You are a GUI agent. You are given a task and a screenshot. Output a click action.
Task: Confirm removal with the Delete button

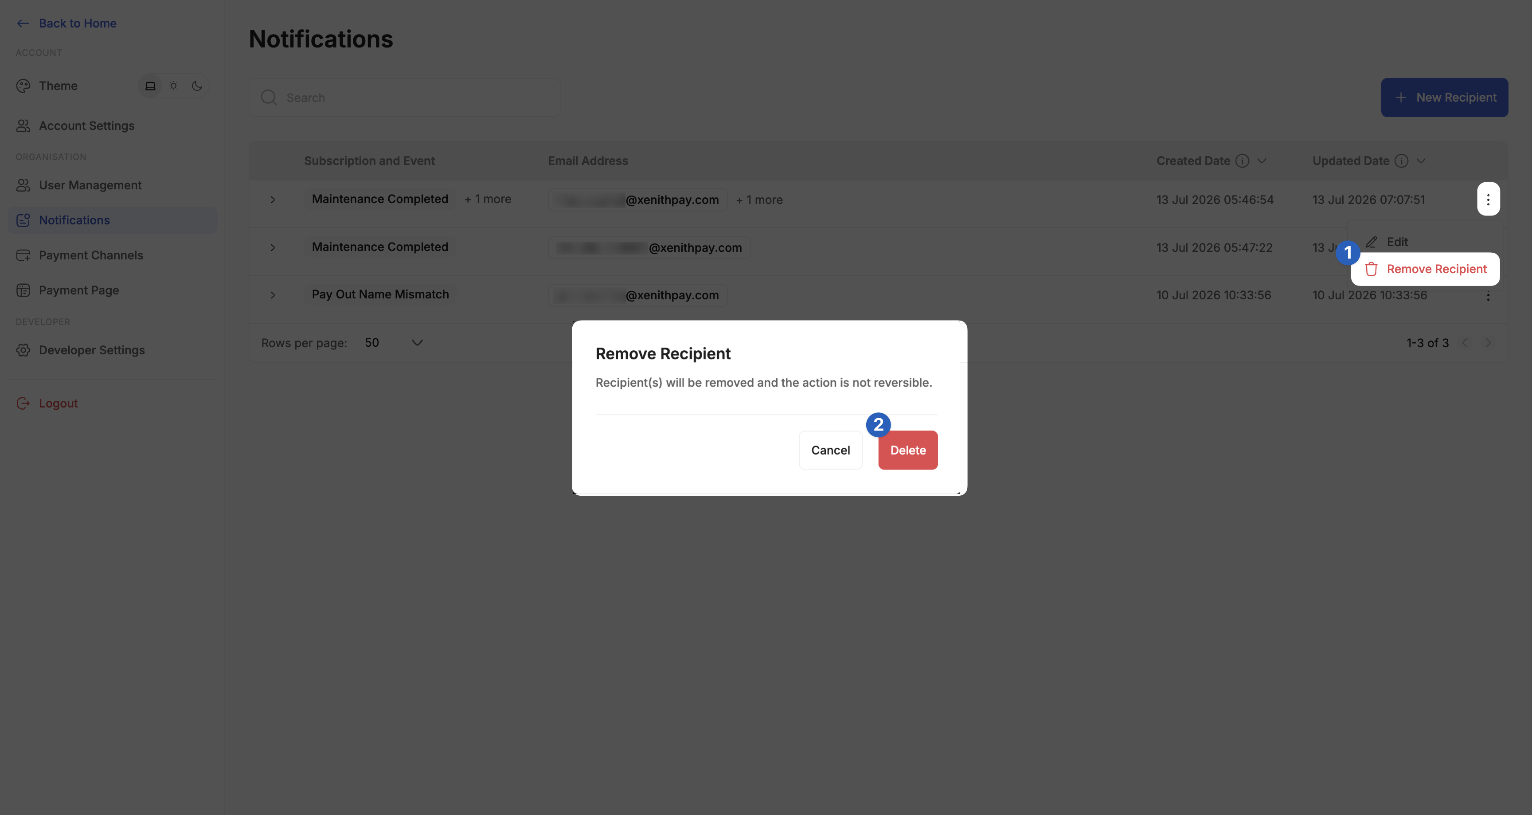pyautogui.click(x=907, y=451)
